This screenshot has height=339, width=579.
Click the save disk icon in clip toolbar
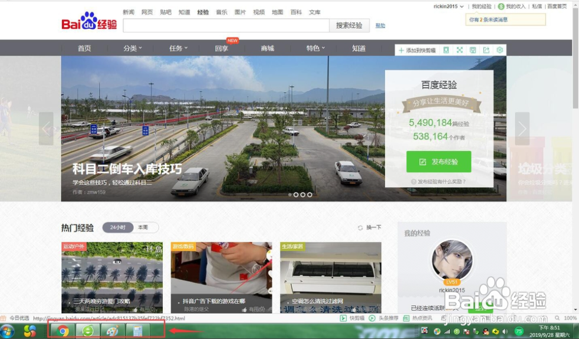pos(473,50)
